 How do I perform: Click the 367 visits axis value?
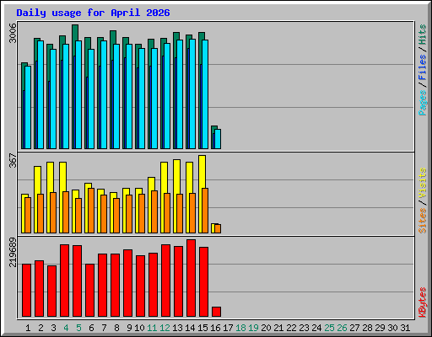(13, 160)
